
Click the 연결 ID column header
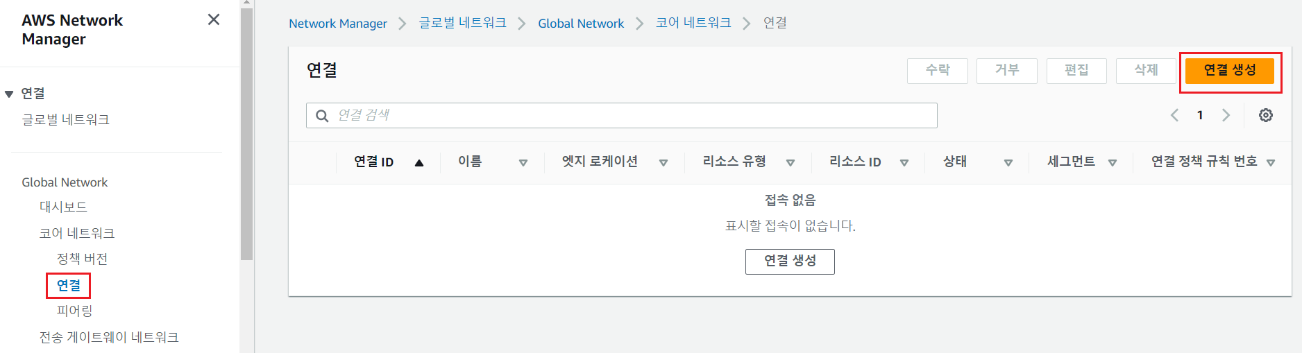point(374,162)
